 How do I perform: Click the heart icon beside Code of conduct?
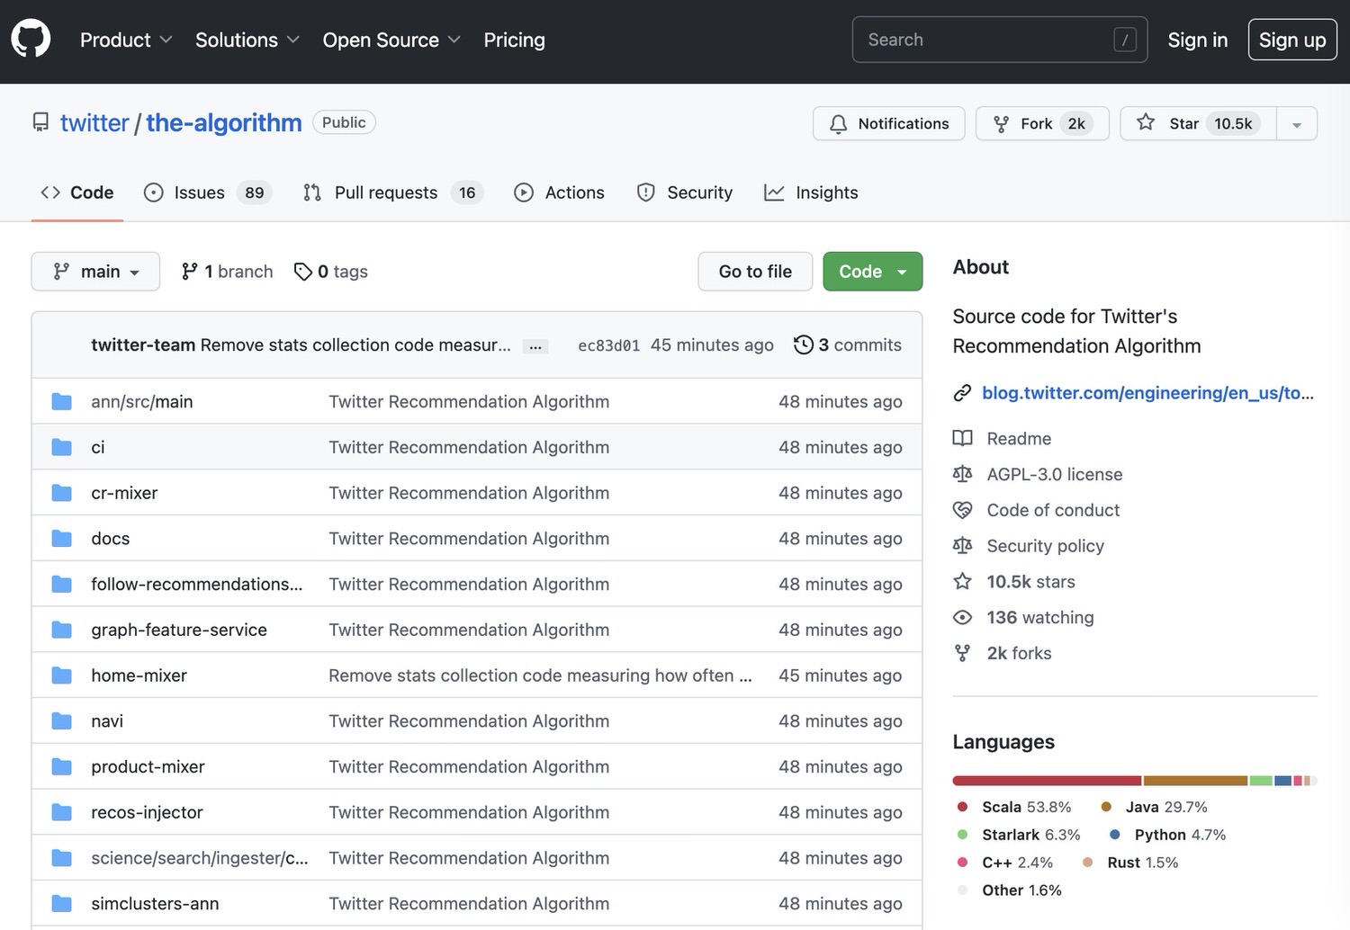click(962, 510)
